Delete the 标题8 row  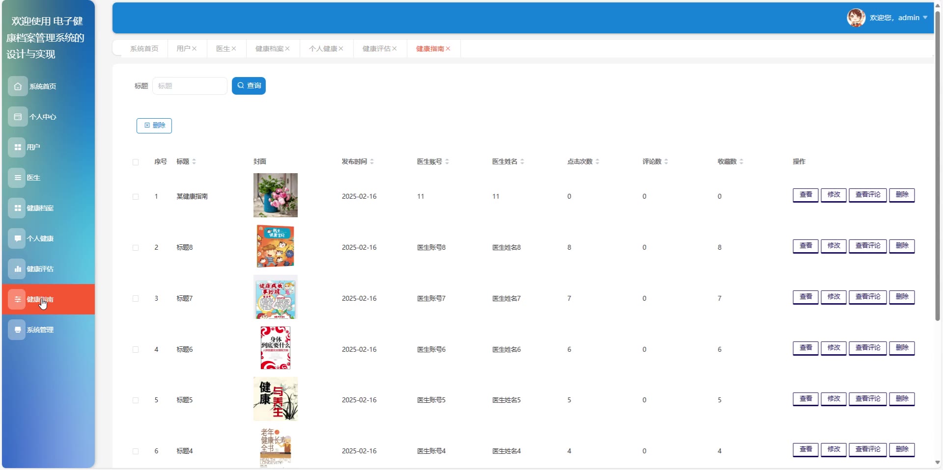tap(902, 246)
